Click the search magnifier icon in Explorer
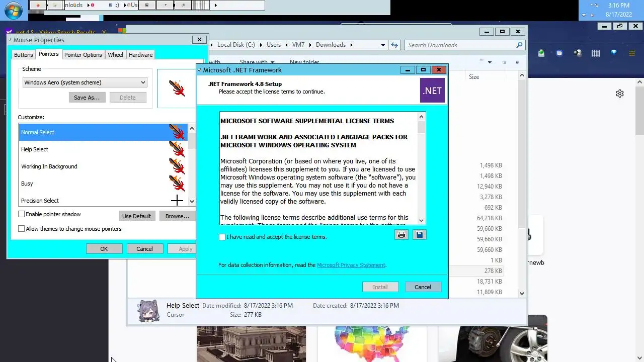This screenshot has width=644, height=362. point(519,45)
